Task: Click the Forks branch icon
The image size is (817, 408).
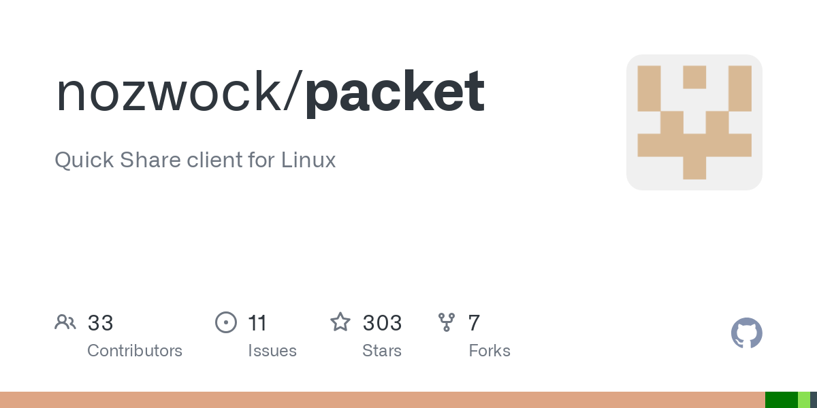Action: click(447, 322)
